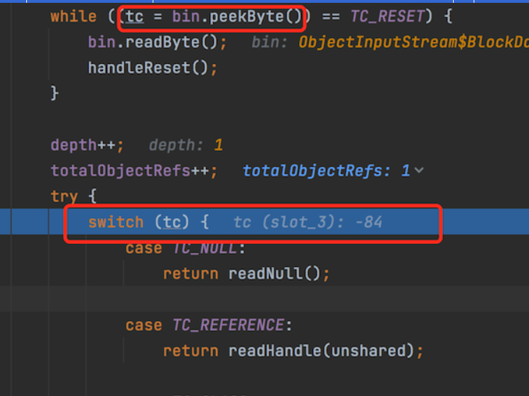Click the TC_RESET constant in while condition
529x396 pixels.
point(387,16)
